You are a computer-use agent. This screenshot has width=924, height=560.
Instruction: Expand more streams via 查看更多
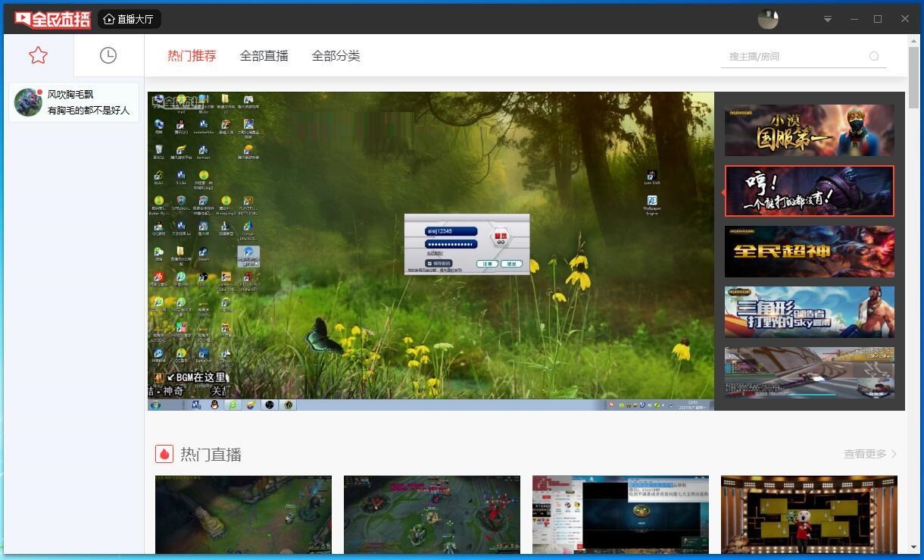click(869, 454)
